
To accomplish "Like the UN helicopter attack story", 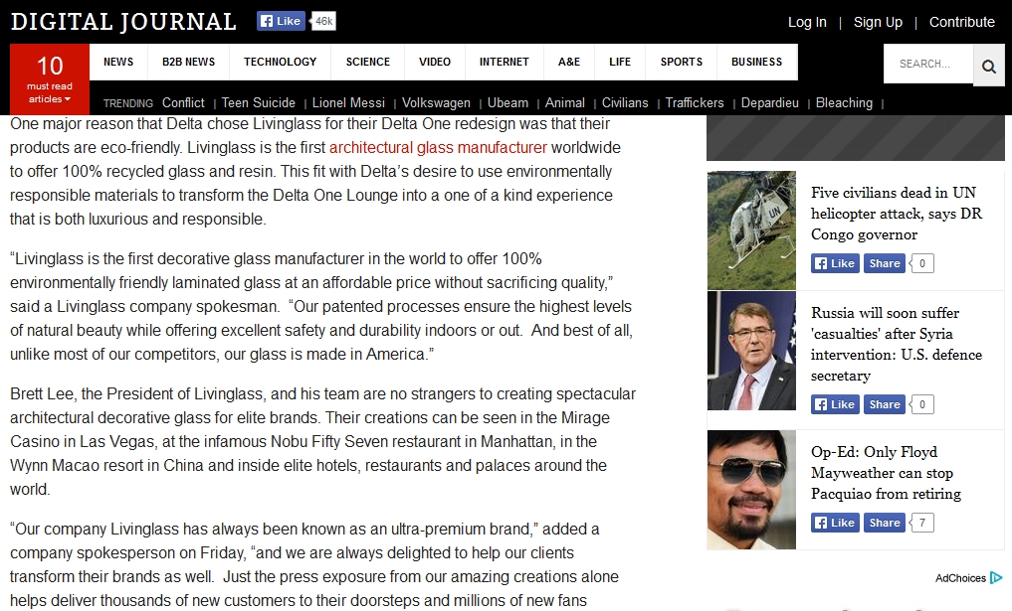I will [x=835, y=263].
